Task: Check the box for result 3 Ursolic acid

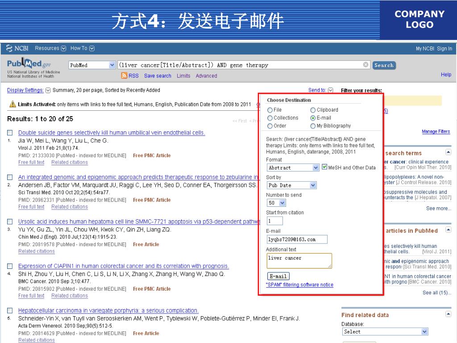Action: (10, 222)
